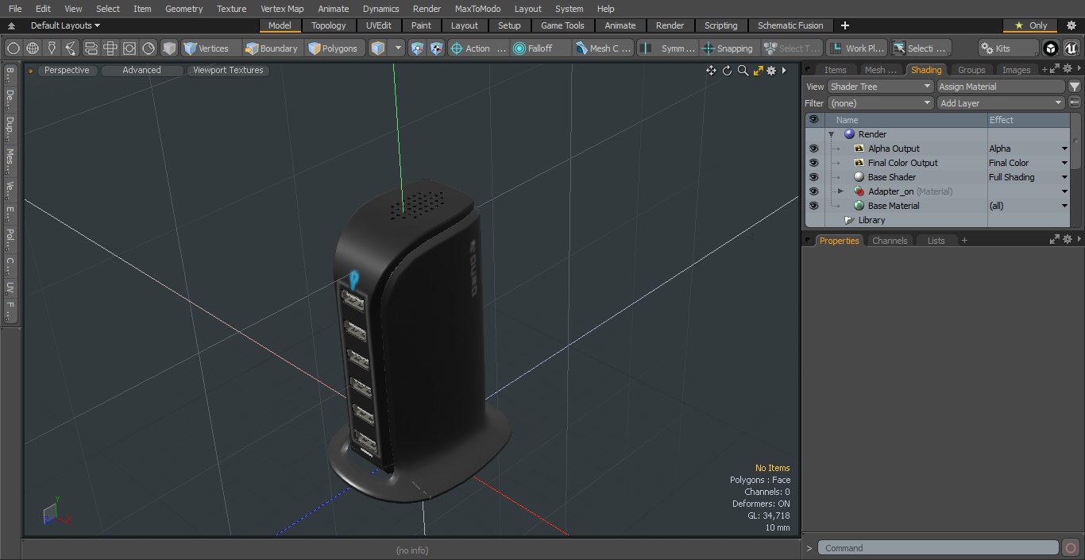
Task: Open Filter (none) dropdown
Action: coord(880,103)
